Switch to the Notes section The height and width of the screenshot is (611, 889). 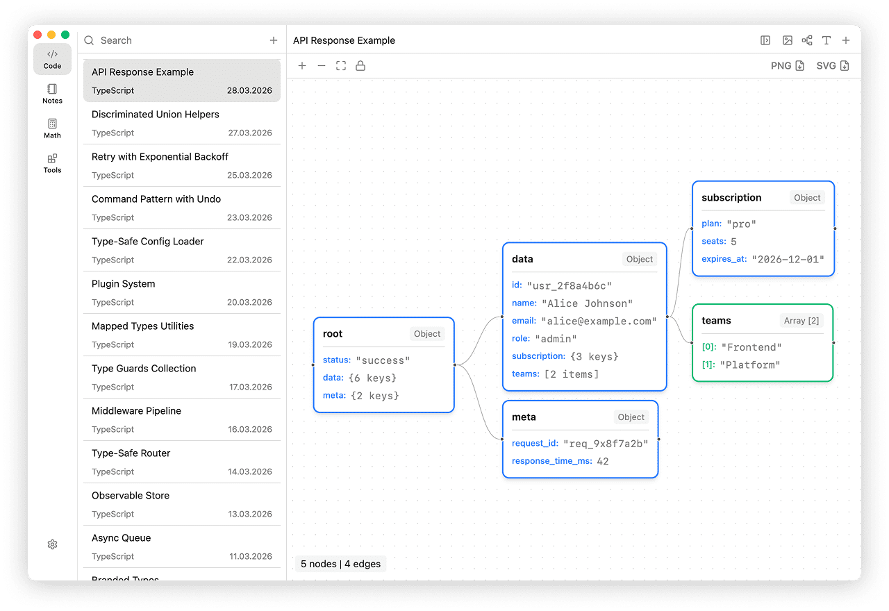coord(52,94)
